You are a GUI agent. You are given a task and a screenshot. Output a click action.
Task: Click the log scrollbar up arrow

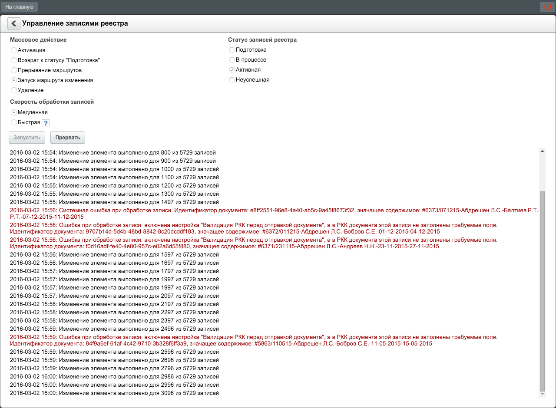(x=542, y=151)
